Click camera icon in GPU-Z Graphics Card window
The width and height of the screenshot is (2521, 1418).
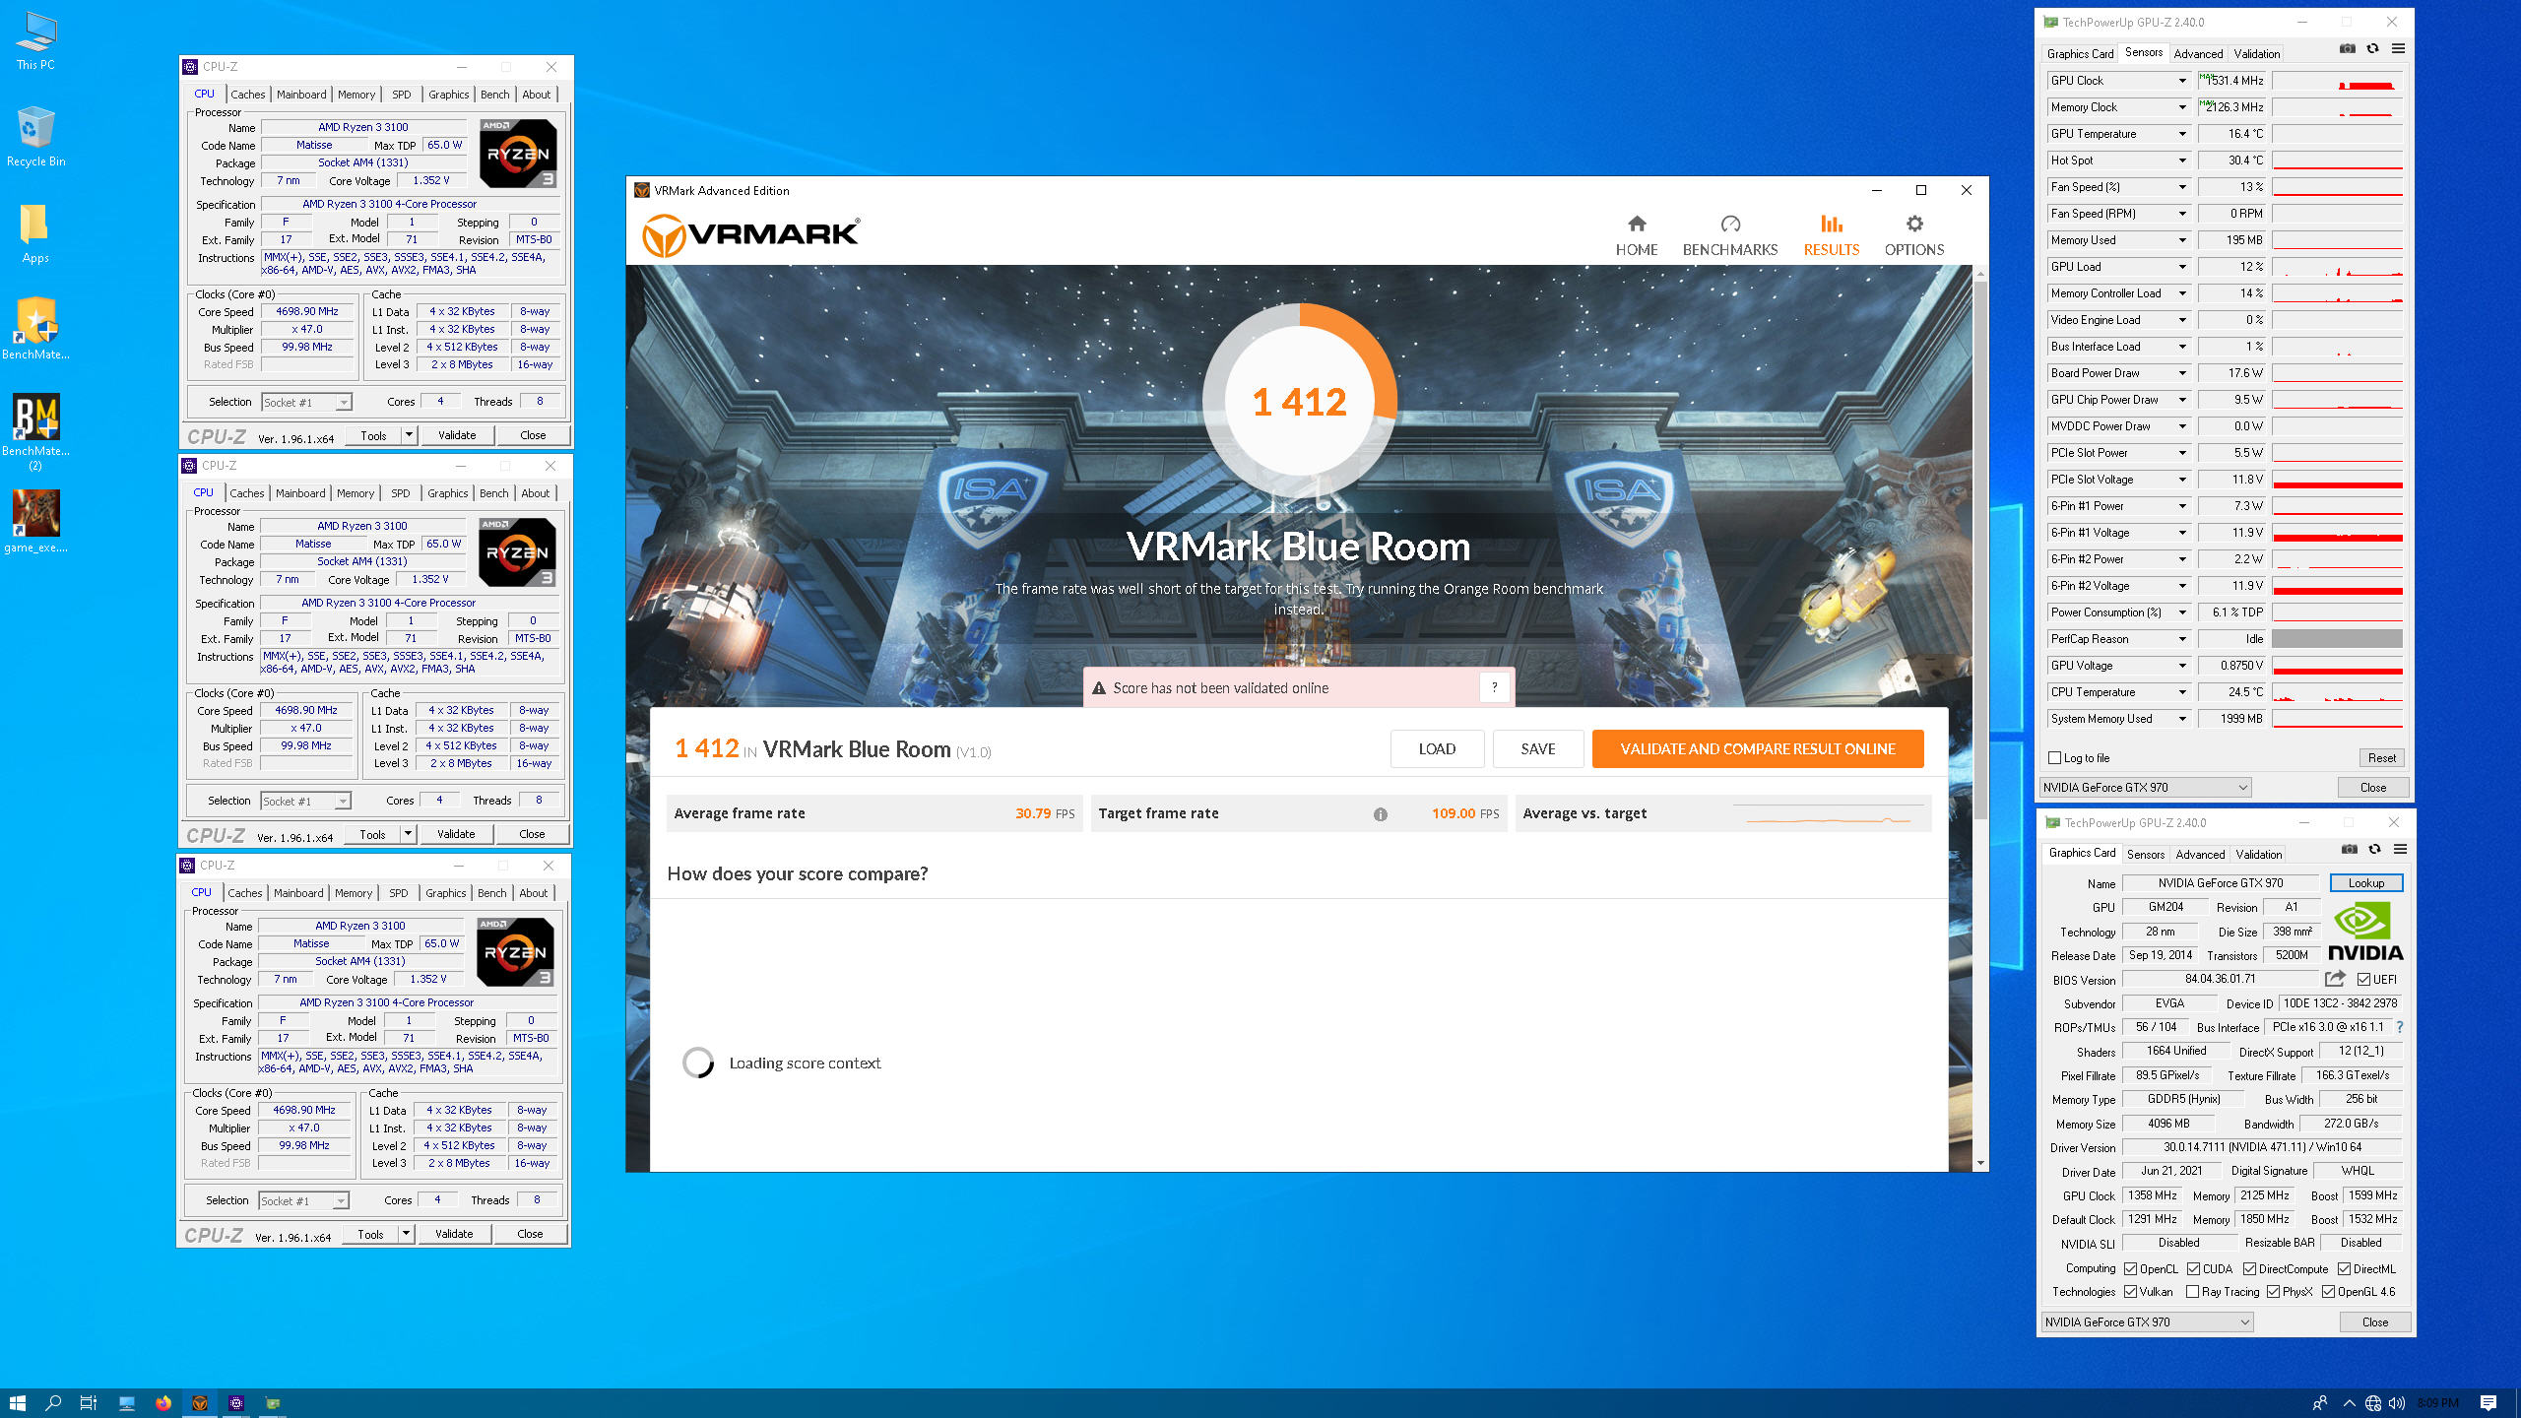coord(2350,850)
